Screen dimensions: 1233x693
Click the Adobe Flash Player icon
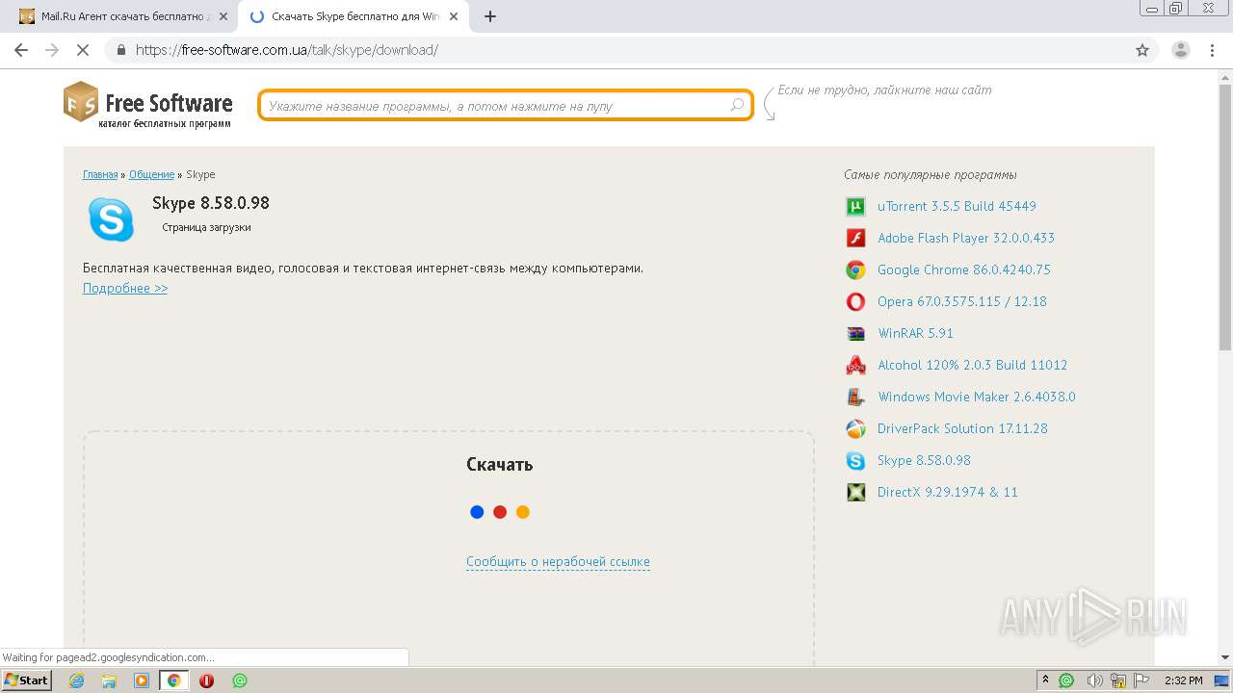tap(855, 238)
